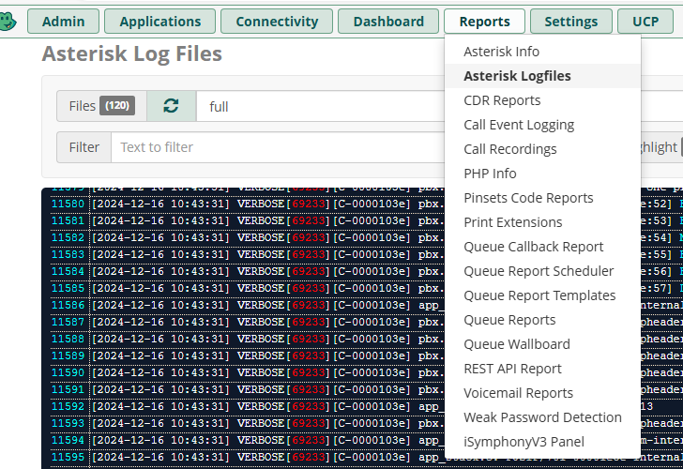Image resolution: width=683 pixels, height=469 pixels.
Task: Click log line number 11591
Action: click(x=68, y=390)
